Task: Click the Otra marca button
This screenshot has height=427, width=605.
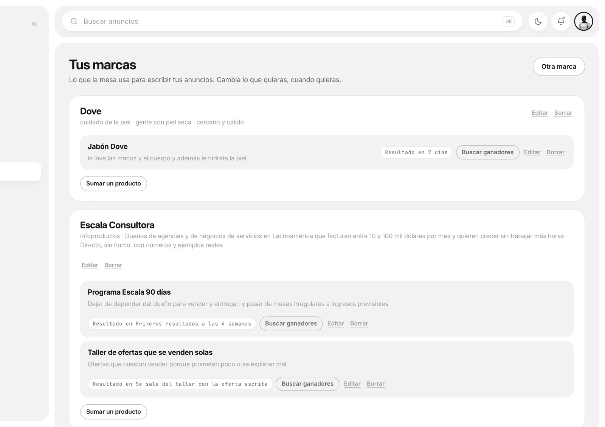Action: point(558,67)
